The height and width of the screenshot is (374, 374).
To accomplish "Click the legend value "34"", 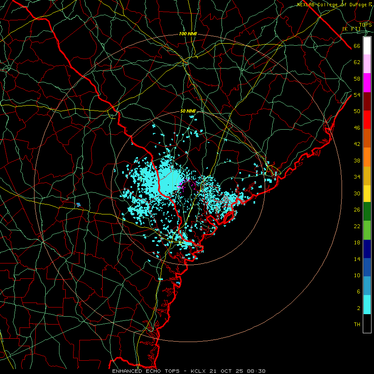I will point(357,177).
